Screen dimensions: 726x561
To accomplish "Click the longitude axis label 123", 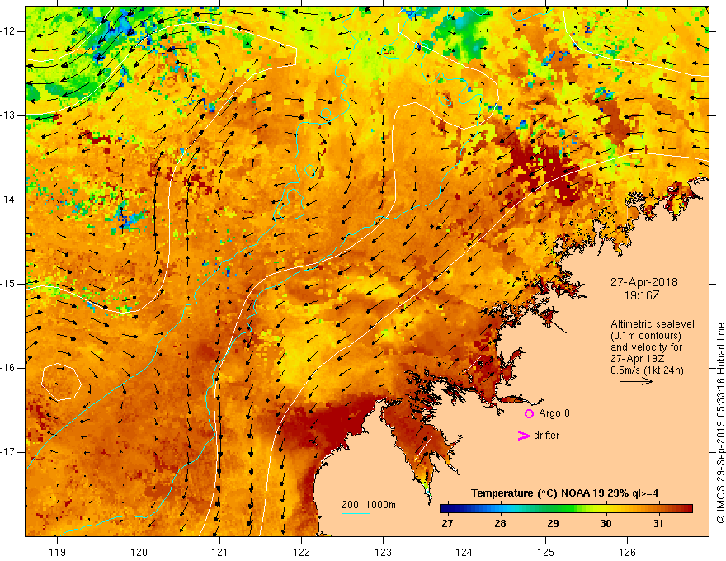I will coord(383,552).
